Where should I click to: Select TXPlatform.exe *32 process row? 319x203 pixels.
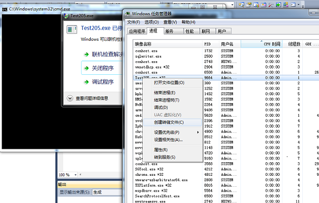(x=226, y=185)
